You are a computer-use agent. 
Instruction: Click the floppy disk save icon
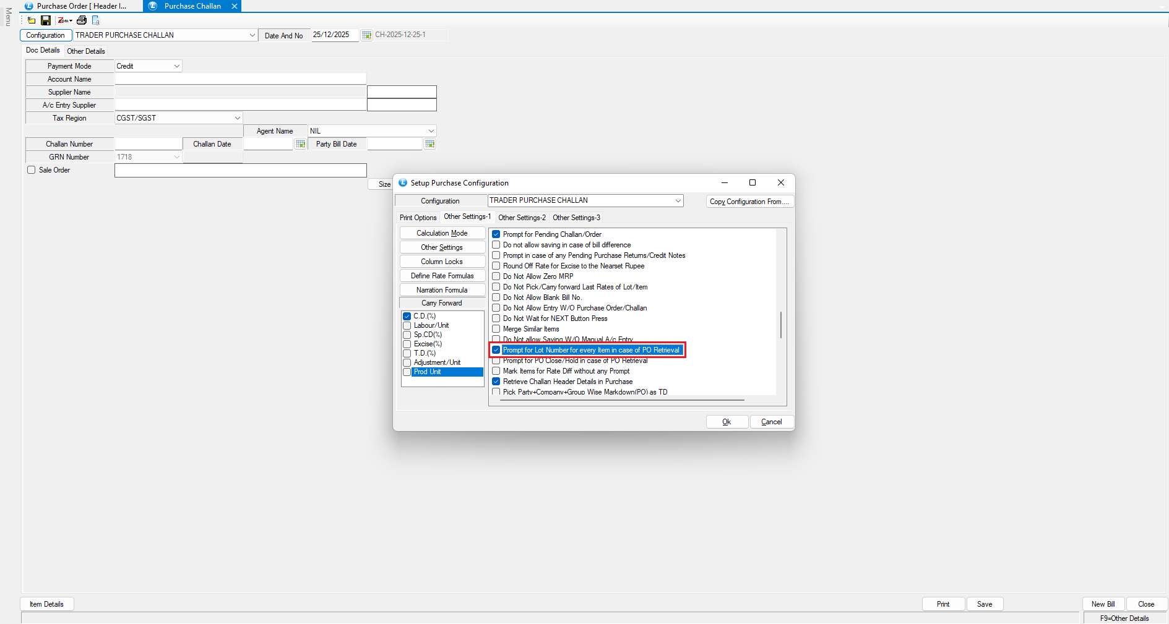click(x=46, y=20)
